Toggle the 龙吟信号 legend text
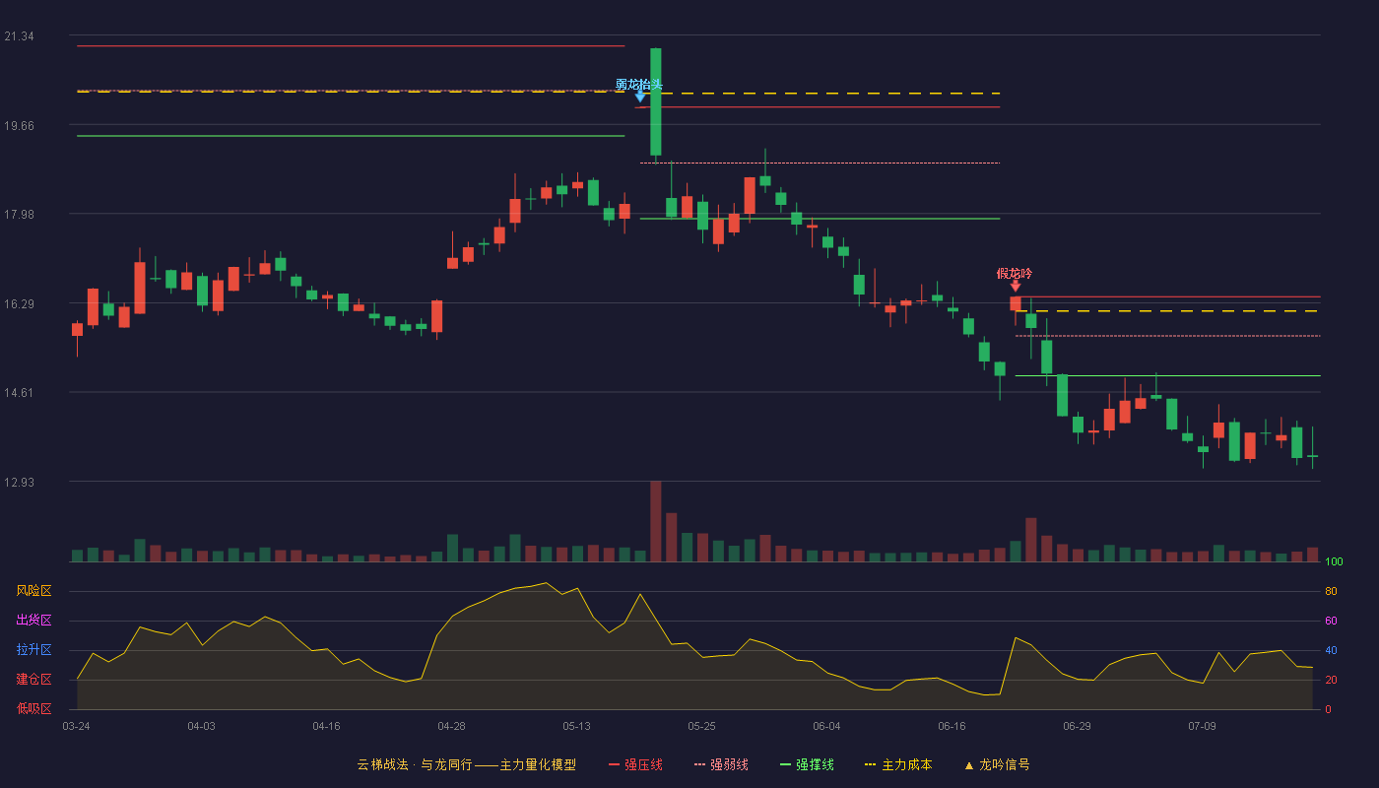Image resolution: width=1379 pixels, height=788 pixels. [1005, 764]
